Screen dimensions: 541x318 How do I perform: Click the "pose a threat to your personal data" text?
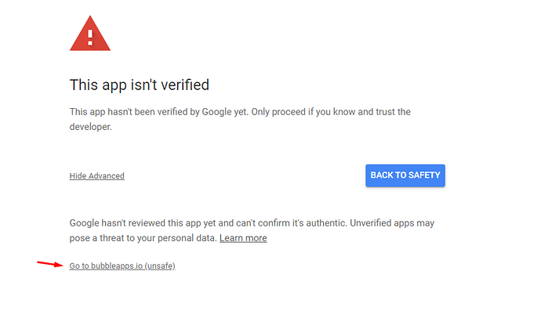(x=143, y=238)
